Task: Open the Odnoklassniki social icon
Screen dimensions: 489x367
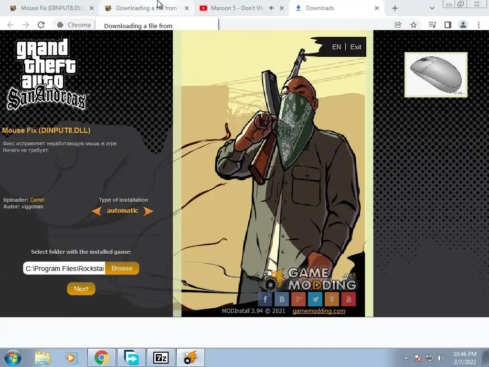Action: 332,299
